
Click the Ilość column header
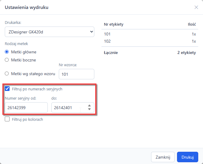click(x=192, y=24)
